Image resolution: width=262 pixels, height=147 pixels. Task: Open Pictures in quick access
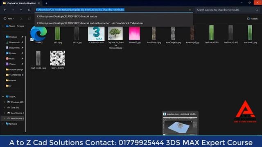click(x=13, y=53)
